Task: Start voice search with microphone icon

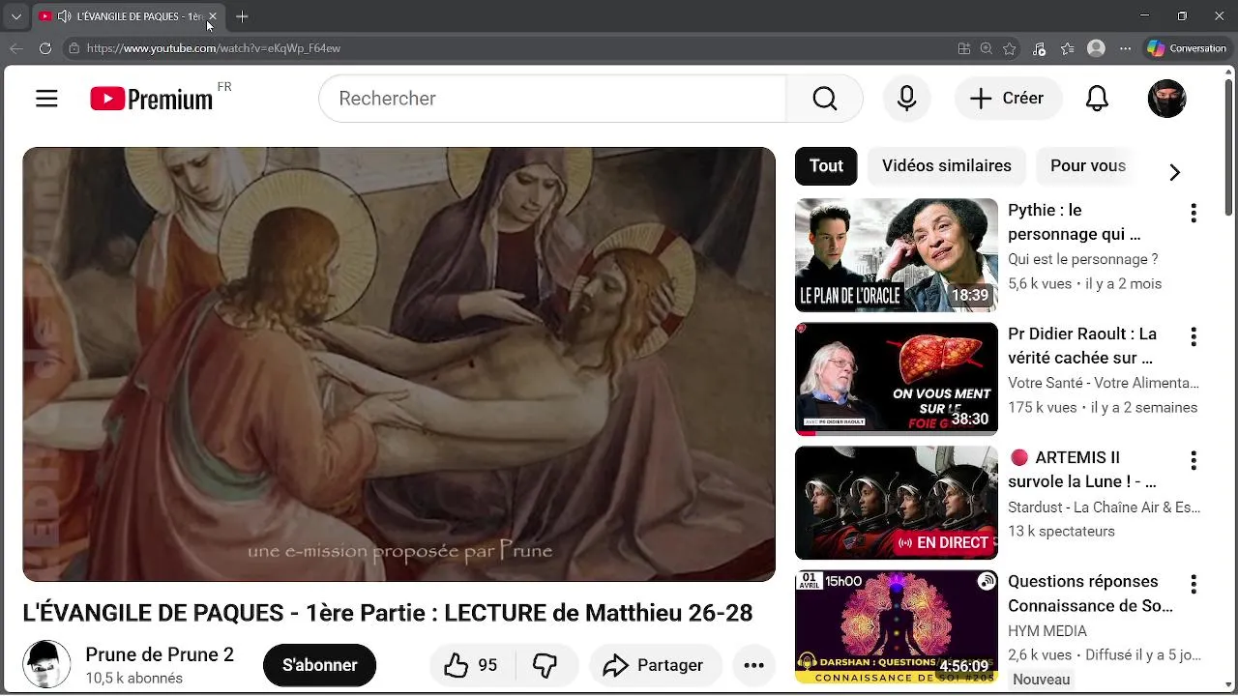Action: (906, 99)
